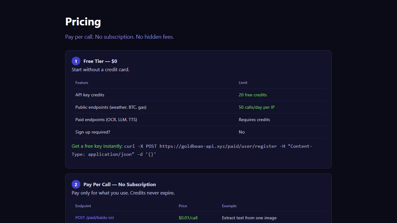The image size is (397, 223).
Task: Click 'Start without a credit card.' text
Action: coord(100,70)
